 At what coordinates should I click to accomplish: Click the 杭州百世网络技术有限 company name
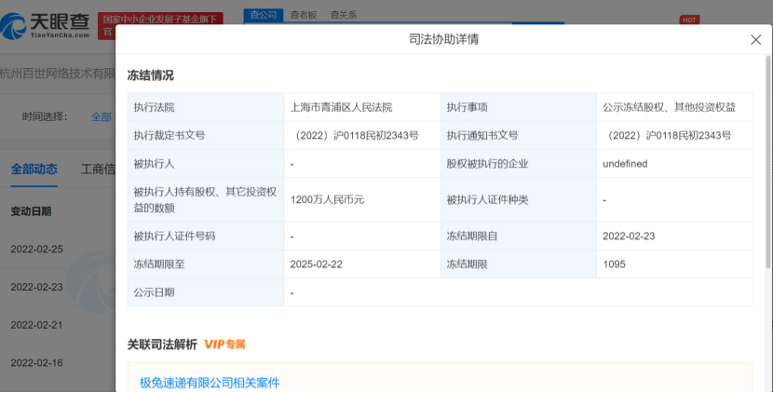tap(58, 73)
